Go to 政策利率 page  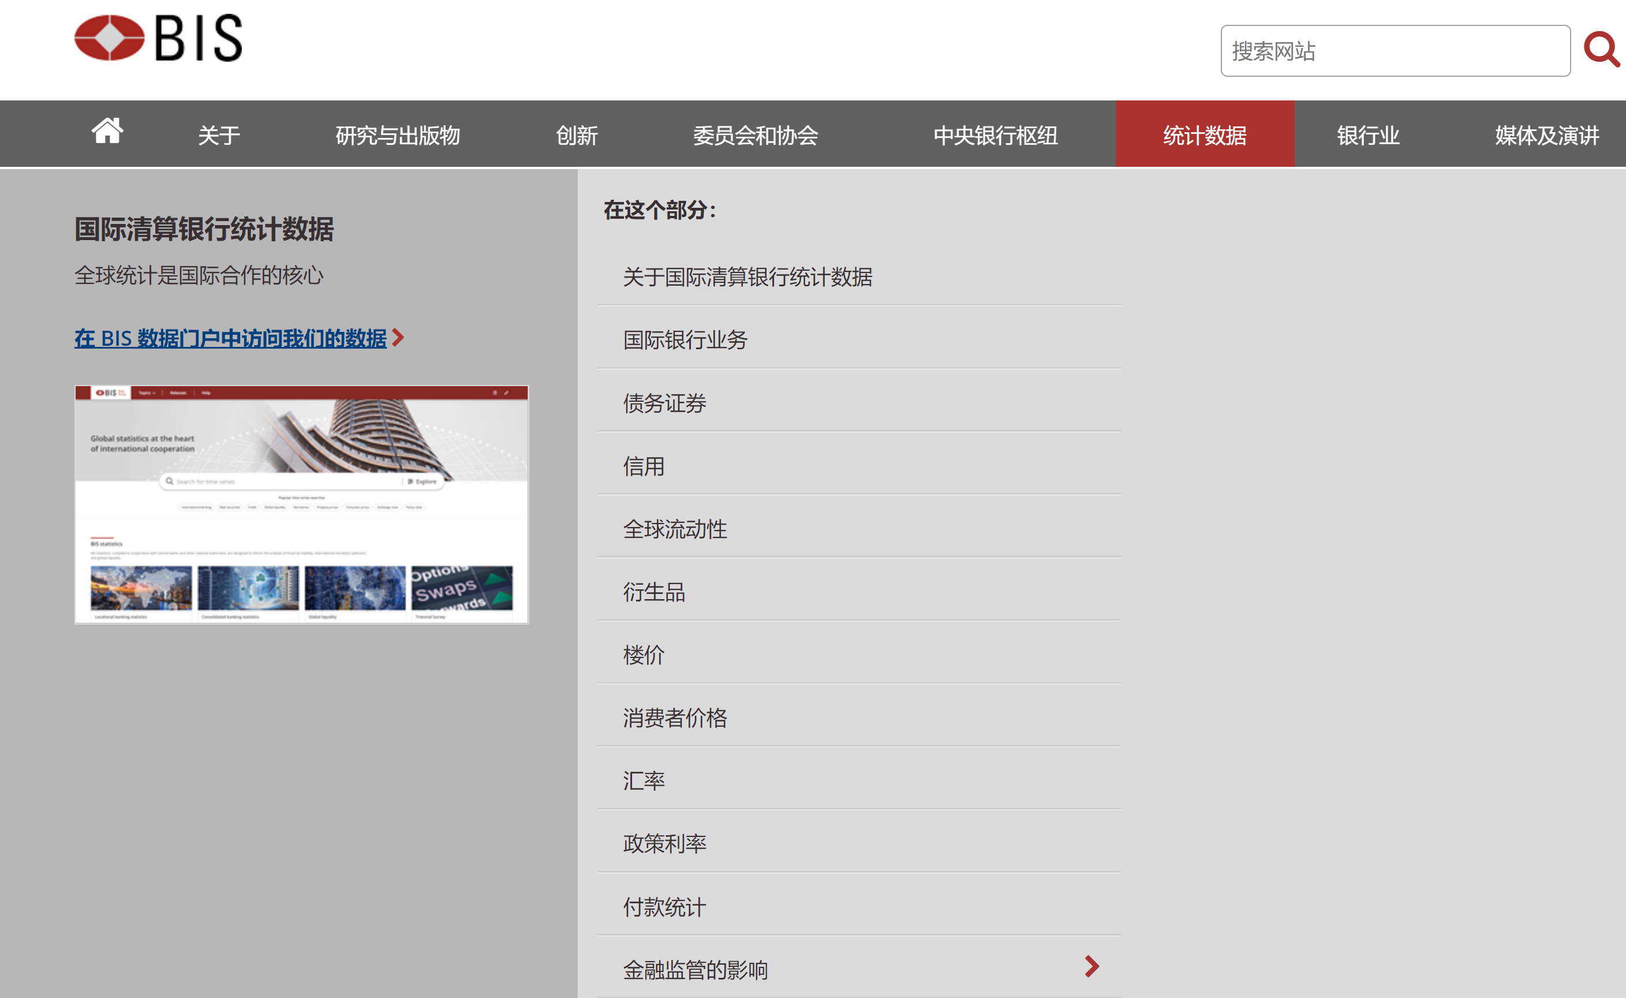click(664, 843)
